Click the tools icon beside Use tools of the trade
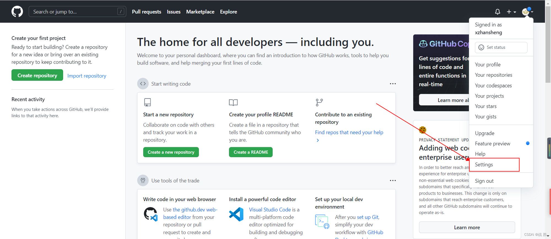 click(x=143, y=181)
